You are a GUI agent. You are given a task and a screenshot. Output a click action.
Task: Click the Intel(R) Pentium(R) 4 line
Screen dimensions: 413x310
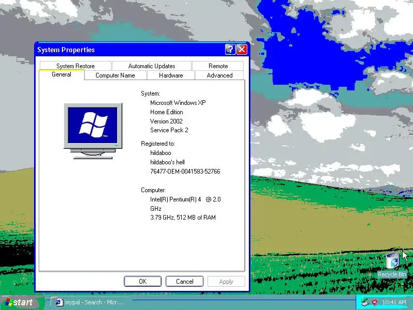click(185, 199)
